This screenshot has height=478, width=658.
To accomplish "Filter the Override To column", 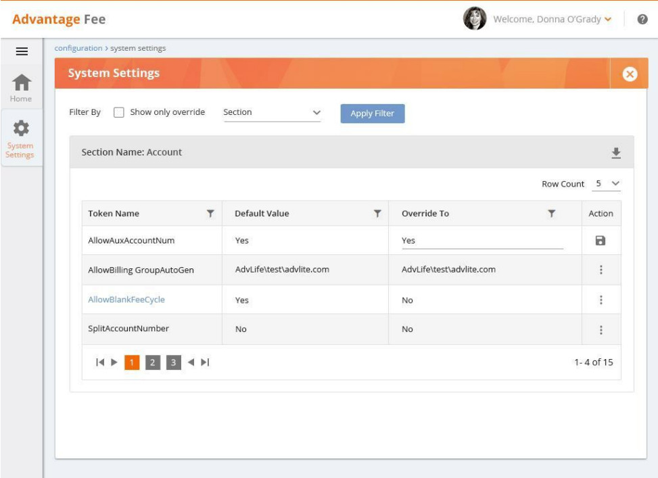I will point(552,214).
